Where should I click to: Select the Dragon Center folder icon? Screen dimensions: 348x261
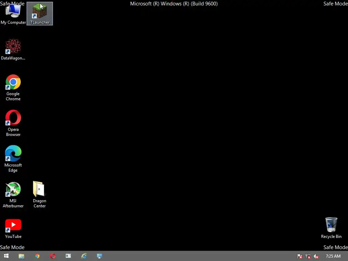pyautogui.click(x=39, y=195)
